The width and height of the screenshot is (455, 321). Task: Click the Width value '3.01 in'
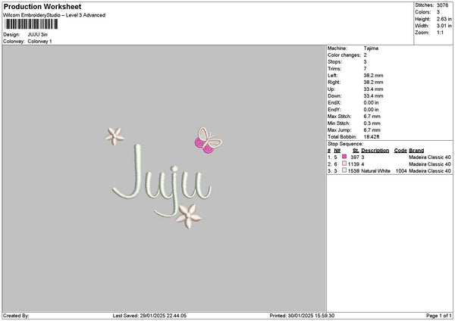click(444, 26)
